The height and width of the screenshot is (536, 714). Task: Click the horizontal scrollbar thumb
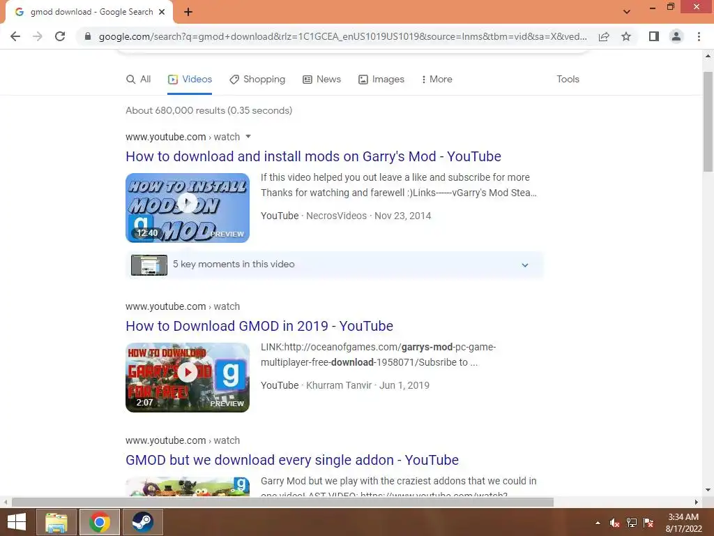click(x=282, y=502)
